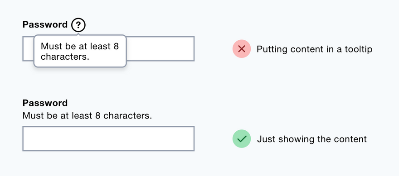Viewport: 399px width, 176px height.
Task: Select the tooltip bubble about 8 characters
Action: point(80,51)
